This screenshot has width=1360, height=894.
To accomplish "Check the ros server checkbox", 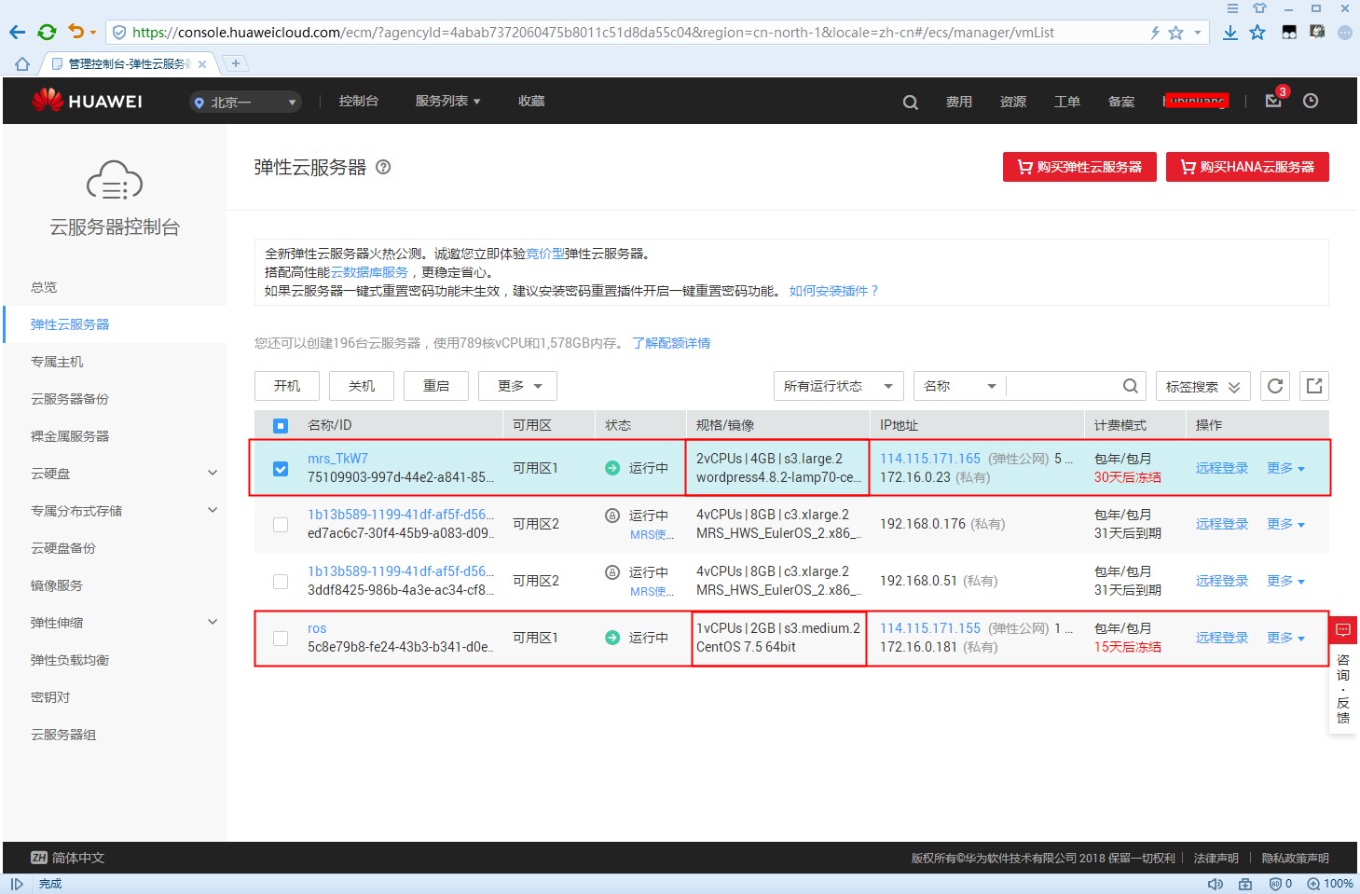I will (x=281, y=638).
